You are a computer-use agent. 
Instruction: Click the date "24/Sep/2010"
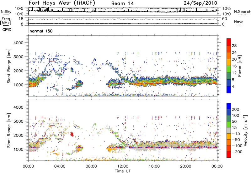[x=200, y=3]
